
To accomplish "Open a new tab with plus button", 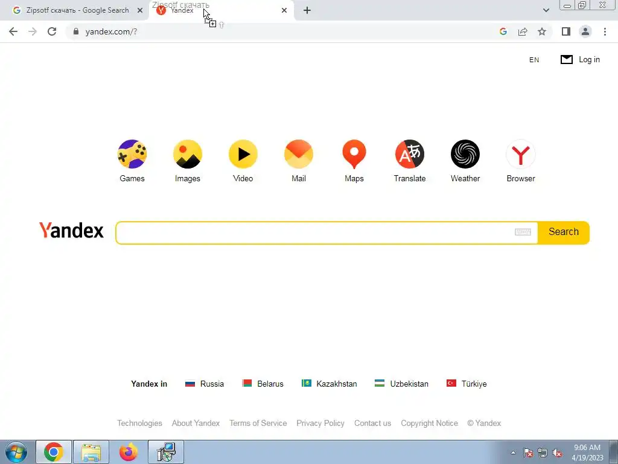I will (307, 10).
